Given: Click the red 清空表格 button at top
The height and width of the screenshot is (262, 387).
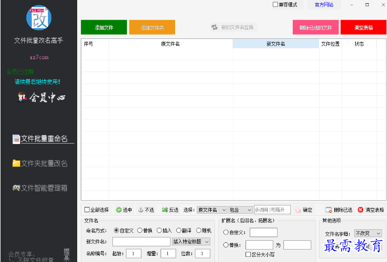Looking at the screenshot, I should coord(363,27).
